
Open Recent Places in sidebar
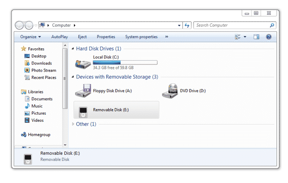(x=44, y=77)
